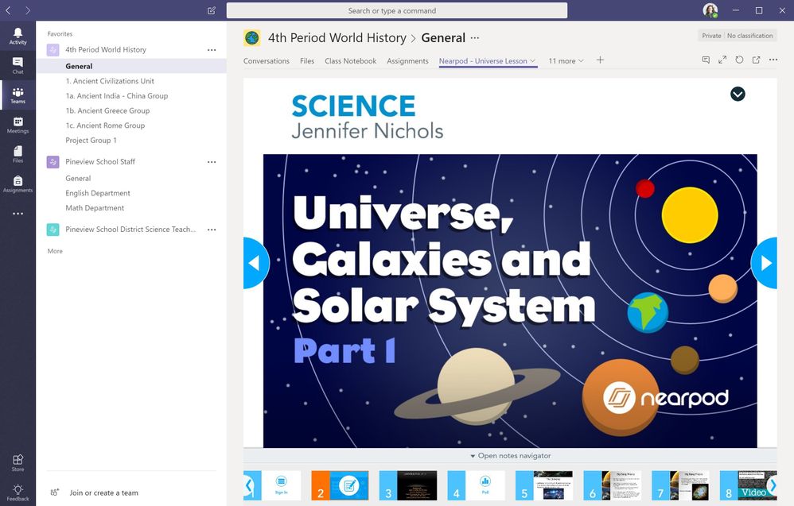Select slide 6 thumbnail

click(613, 485)
